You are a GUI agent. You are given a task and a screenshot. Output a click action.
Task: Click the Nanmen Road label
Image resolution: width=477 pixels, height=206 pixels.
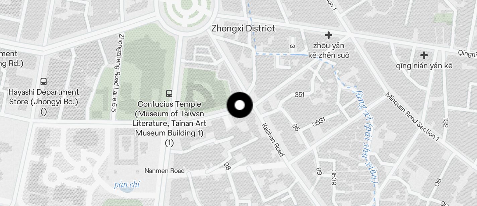(x=164, y=171)
